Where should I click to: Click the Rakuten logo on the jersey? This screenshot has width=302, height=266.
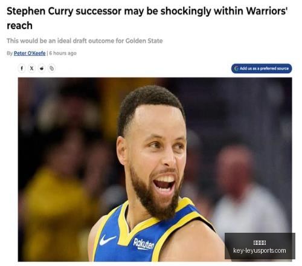[x=144, y=244]
